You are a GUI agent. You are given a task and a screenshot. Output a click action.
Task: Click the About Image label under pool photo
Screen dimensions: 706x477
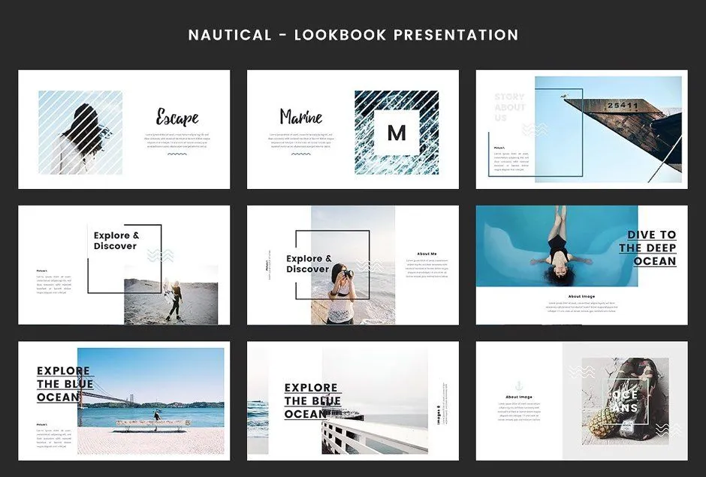[581, 297]
